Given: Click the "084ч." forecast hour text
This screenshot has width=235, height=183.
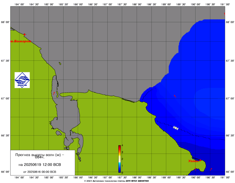Looking at the screenshot, I should 40,157.
